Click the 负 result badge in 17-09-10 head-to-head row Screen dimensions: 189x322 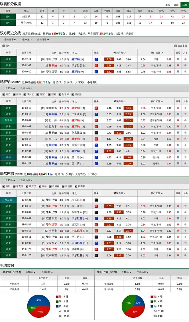tap(96, 72)
